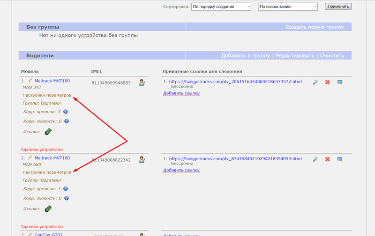Click help icon beside first "Корр. времени"
This screenshot has height=236, width=375.
[66, 112]
